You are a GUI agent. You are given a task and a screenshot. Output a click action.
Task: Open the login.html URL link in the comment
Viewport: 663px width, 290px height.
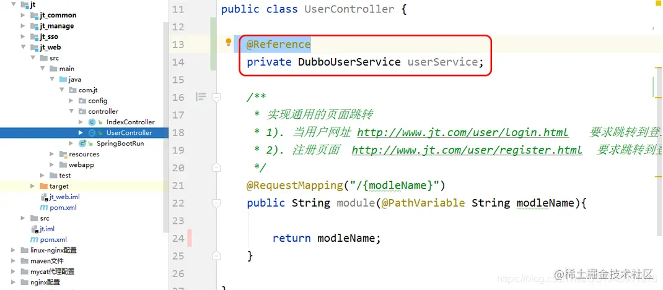(463, 132)
